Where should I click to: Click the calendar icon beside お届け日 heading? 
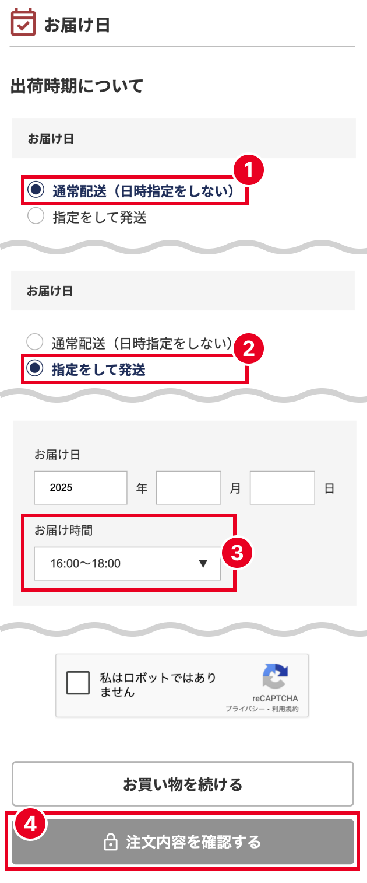pos(23,22)
